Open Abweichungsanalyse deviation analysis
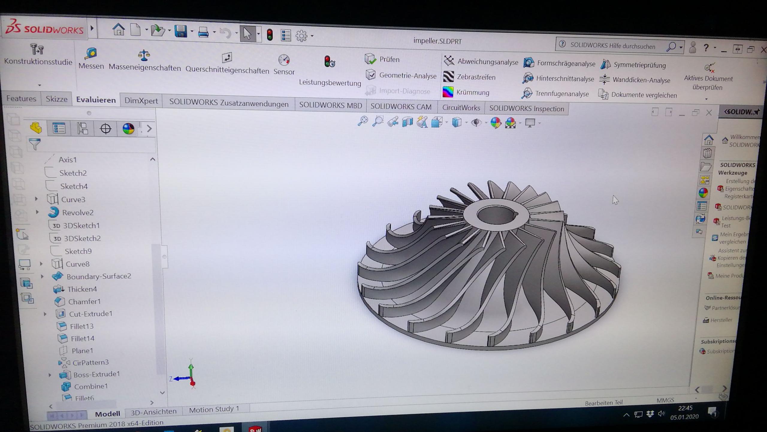This screenshot has height=432, width=767. [481, 61]
